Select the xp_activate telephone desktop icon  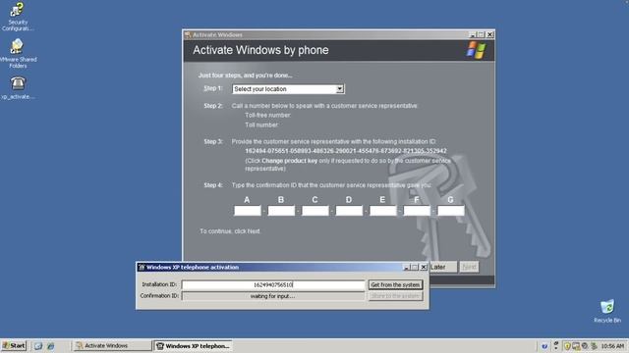point(18,88)
